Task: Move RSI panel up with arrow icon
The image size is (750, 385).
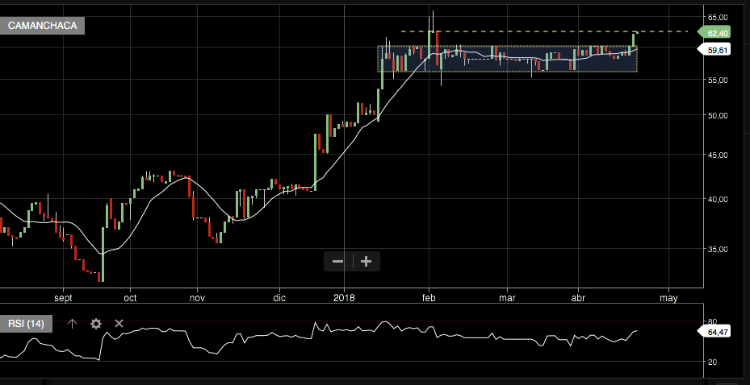Action: (x=72, y=324)
